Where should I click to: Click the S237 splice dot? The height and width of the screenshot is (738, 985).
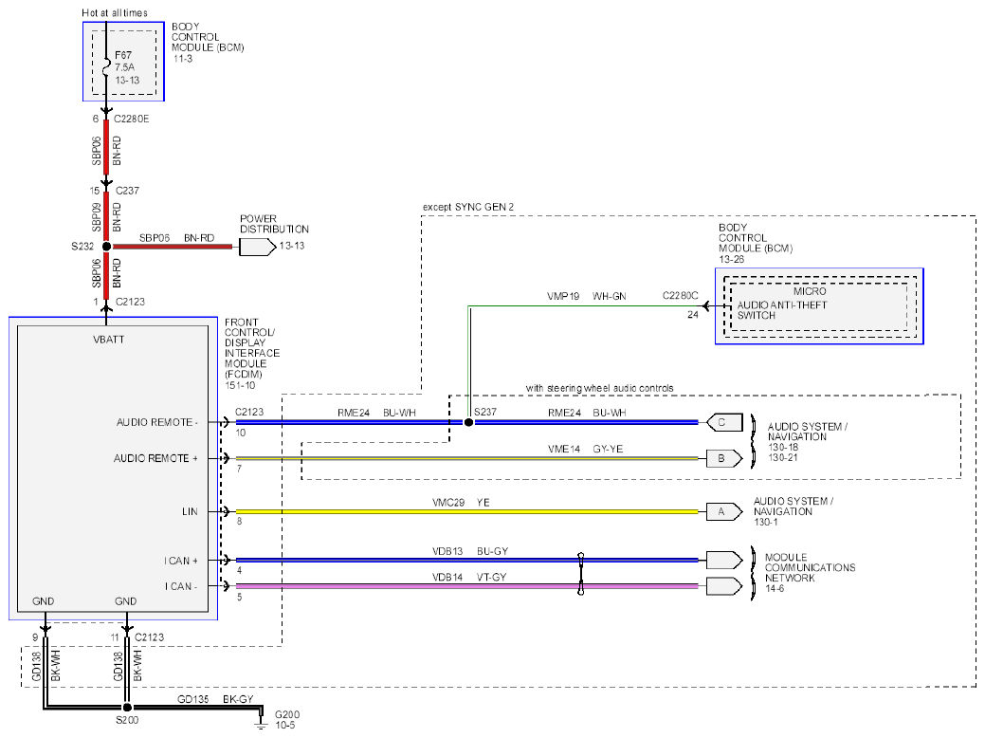click(x=468, y=422)
